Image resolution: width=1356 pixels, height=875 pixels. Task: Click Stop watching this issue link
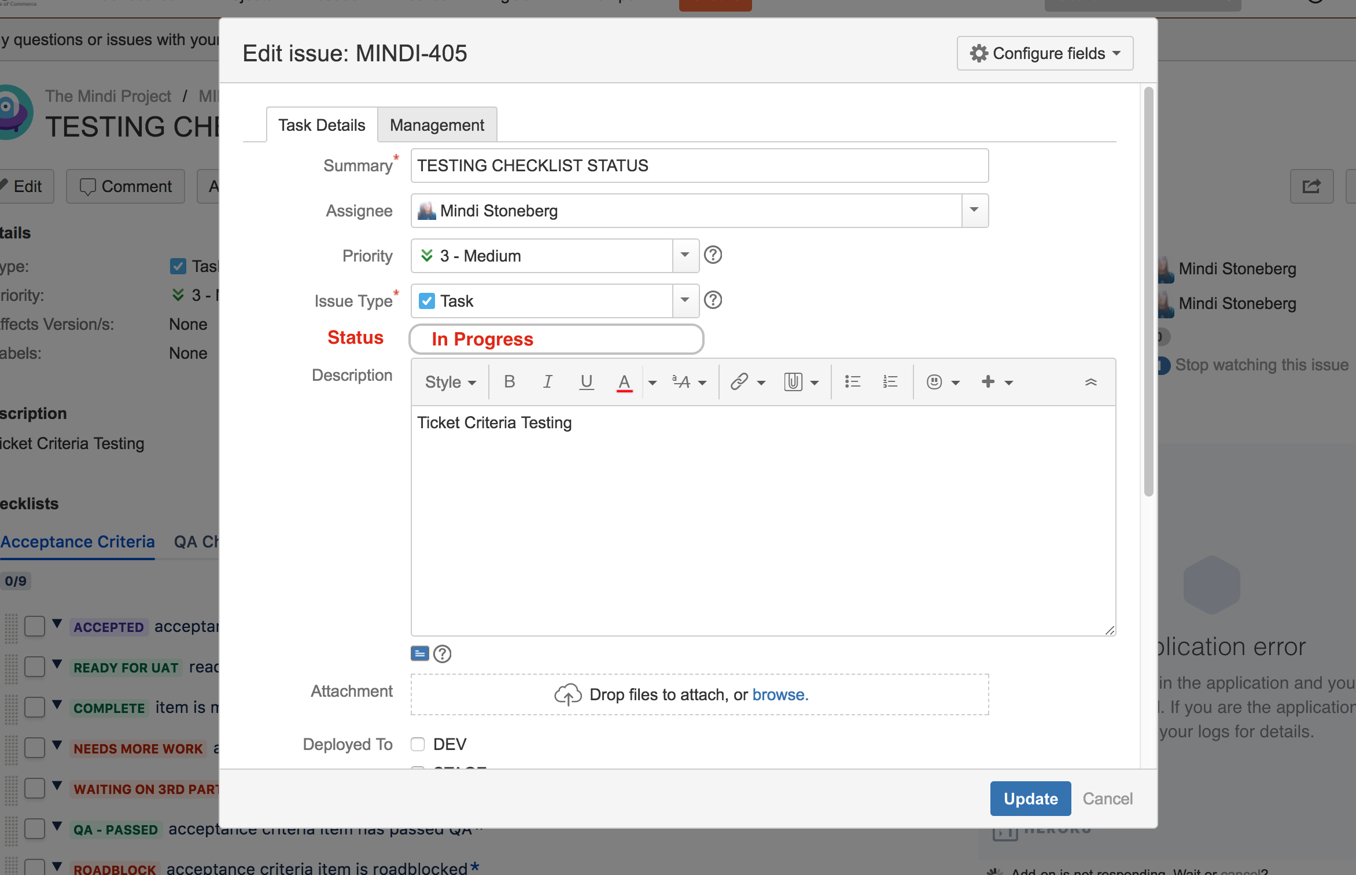point(1261,365)
